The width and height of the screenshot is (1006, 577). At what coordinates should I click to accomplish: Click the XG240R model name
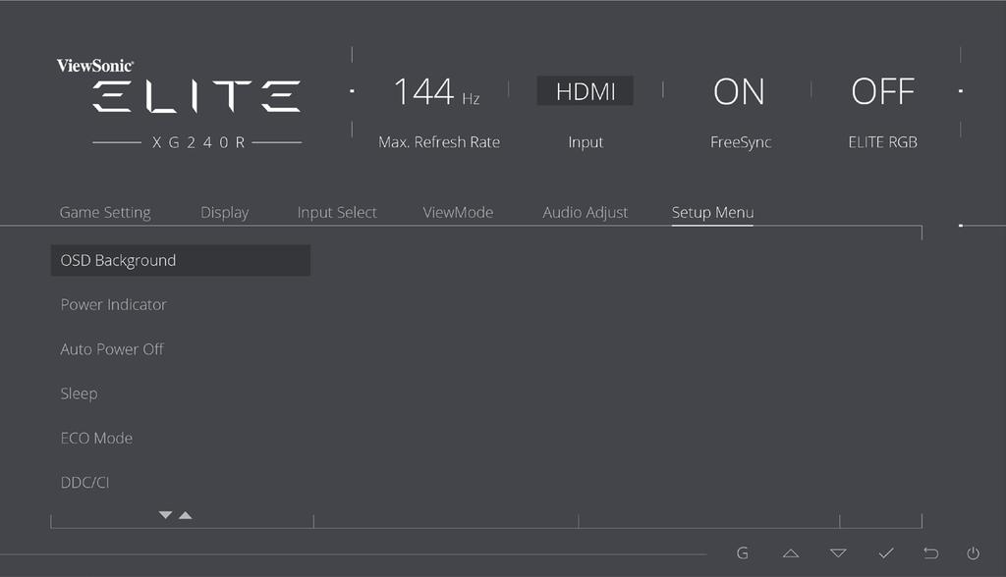[198, 142]
